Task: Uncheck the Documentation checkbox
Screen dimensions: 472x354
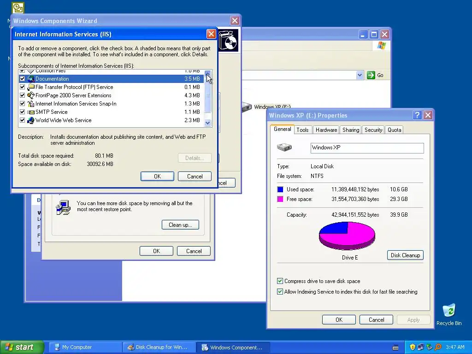Action: tap(22, 79)
